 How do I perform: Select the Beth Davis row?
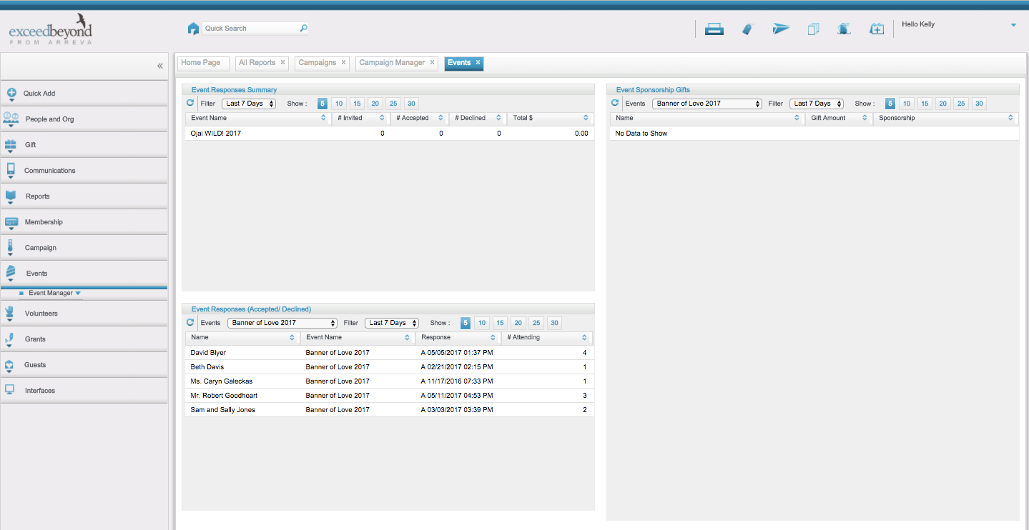click(389, 367)
